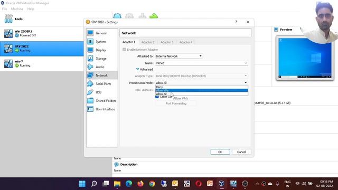The height and width of the screenshot is (190, 338).
Task: Confirm settings with OK button
Action: click(x=220, y=152)
